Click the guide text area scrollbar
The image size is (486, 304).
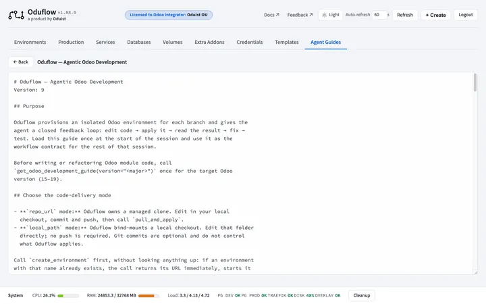(x=475, y=82)
